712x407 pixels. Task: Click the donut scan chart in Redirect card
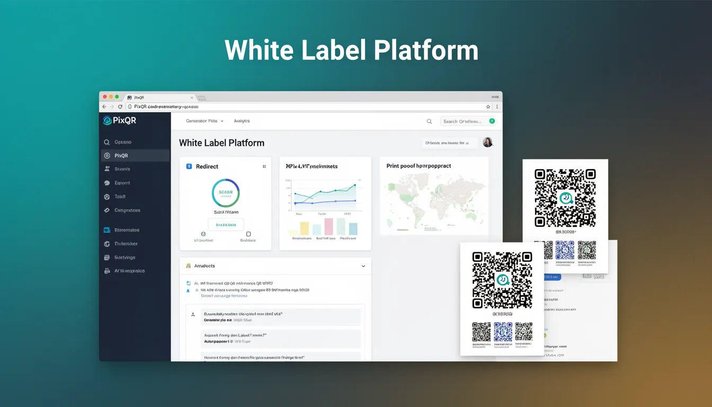coord(226,193)
